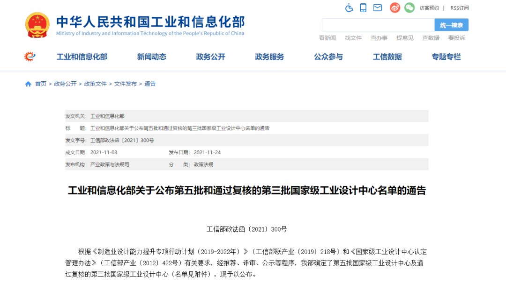This screenshot has height=291, width=506.
Task: Open the accessibility wheelchair icon
Action: 349,8
